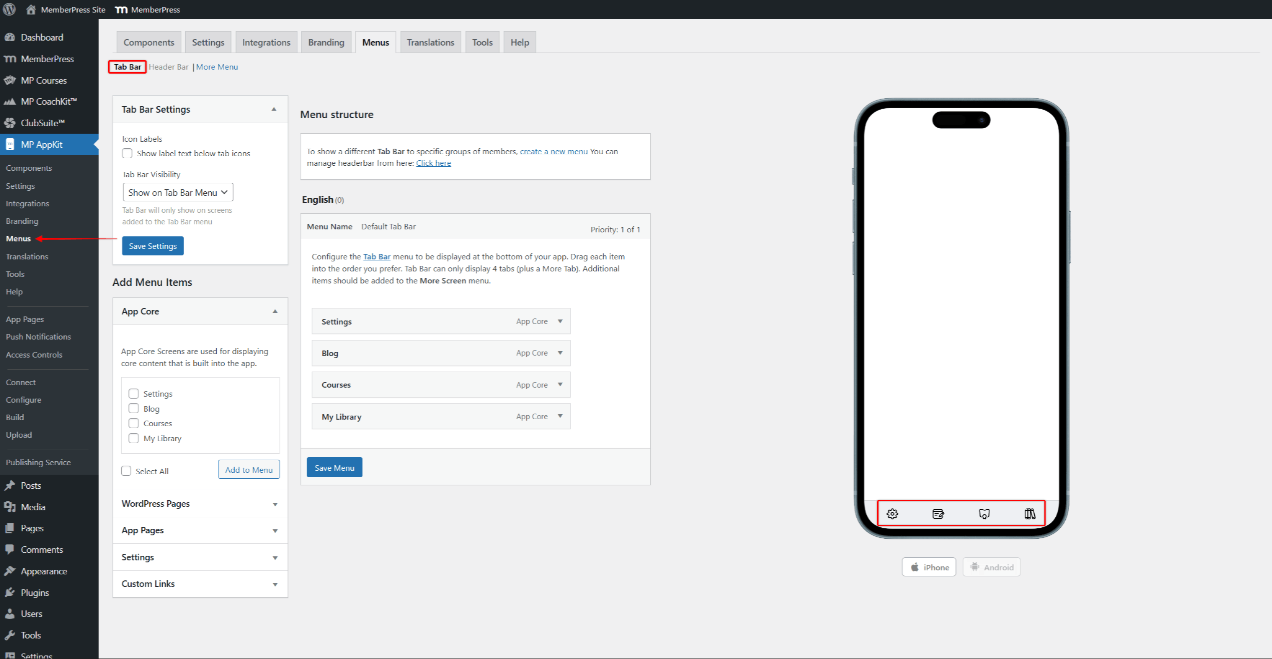Click the WordPress logo in admin bar
The height and width of the screenshot is (659, 1272).
pos(10,10)
